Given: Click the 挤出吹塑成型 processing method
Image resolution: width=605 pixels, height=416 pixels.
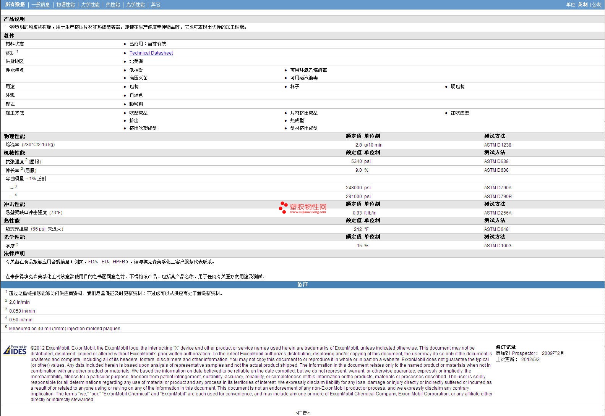Looking at the screenshot, I should tap(143, 128).
